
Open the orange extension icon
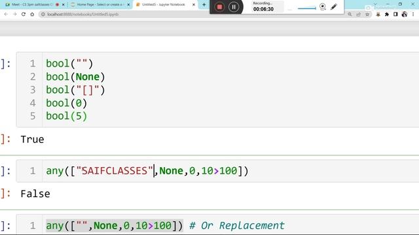coord(378,14)
